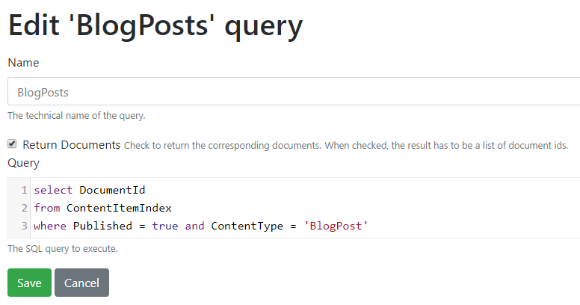Image resolution: width=580 pixels, height=305 pixels.
Task: Click 'ContentItemIndex' in the SQL editor
Action: click(x=119, y=208)
